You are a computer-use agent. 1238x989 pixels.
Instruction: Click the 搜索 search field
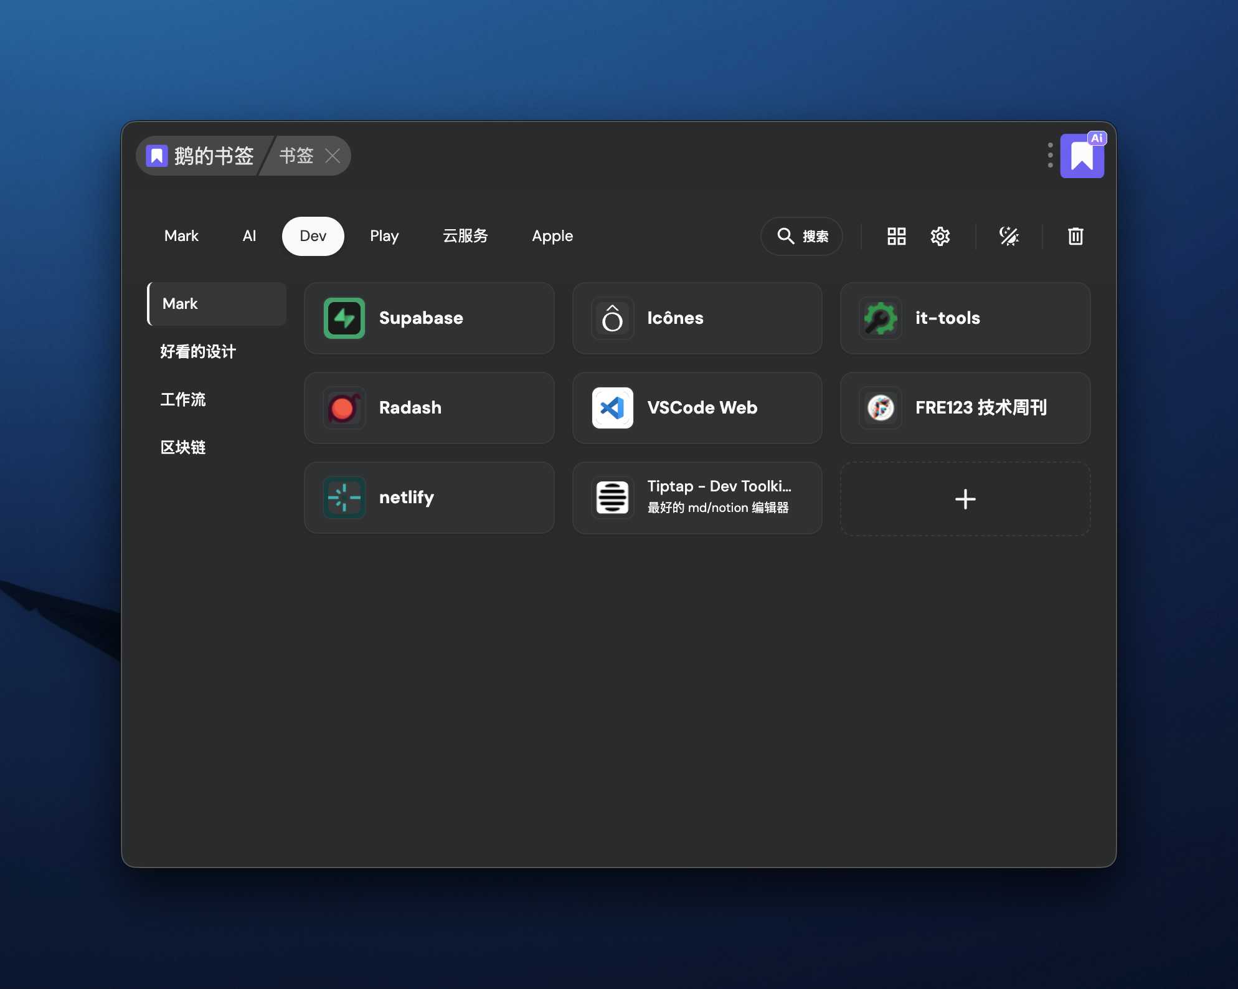click(801, 236)
